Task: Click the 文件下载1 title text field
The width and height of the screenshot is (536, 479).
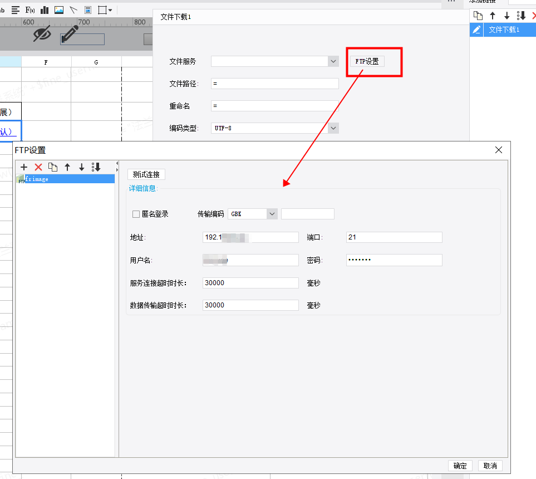Action: tap(176, 17)
